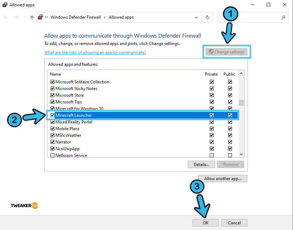Image resolution: width=293 pixels, height=230 pixels.
Task: Open the recent locations dropdown arrow
Action: (x=25, y=18)
